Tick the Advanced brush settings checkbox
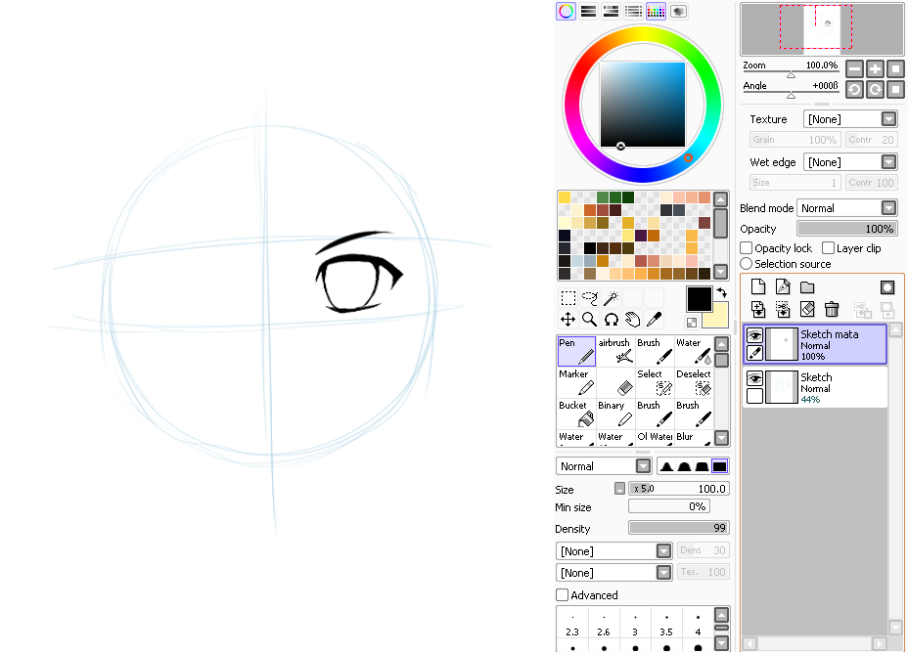This screenshot has width=908, height=654. tap(562, 595)
